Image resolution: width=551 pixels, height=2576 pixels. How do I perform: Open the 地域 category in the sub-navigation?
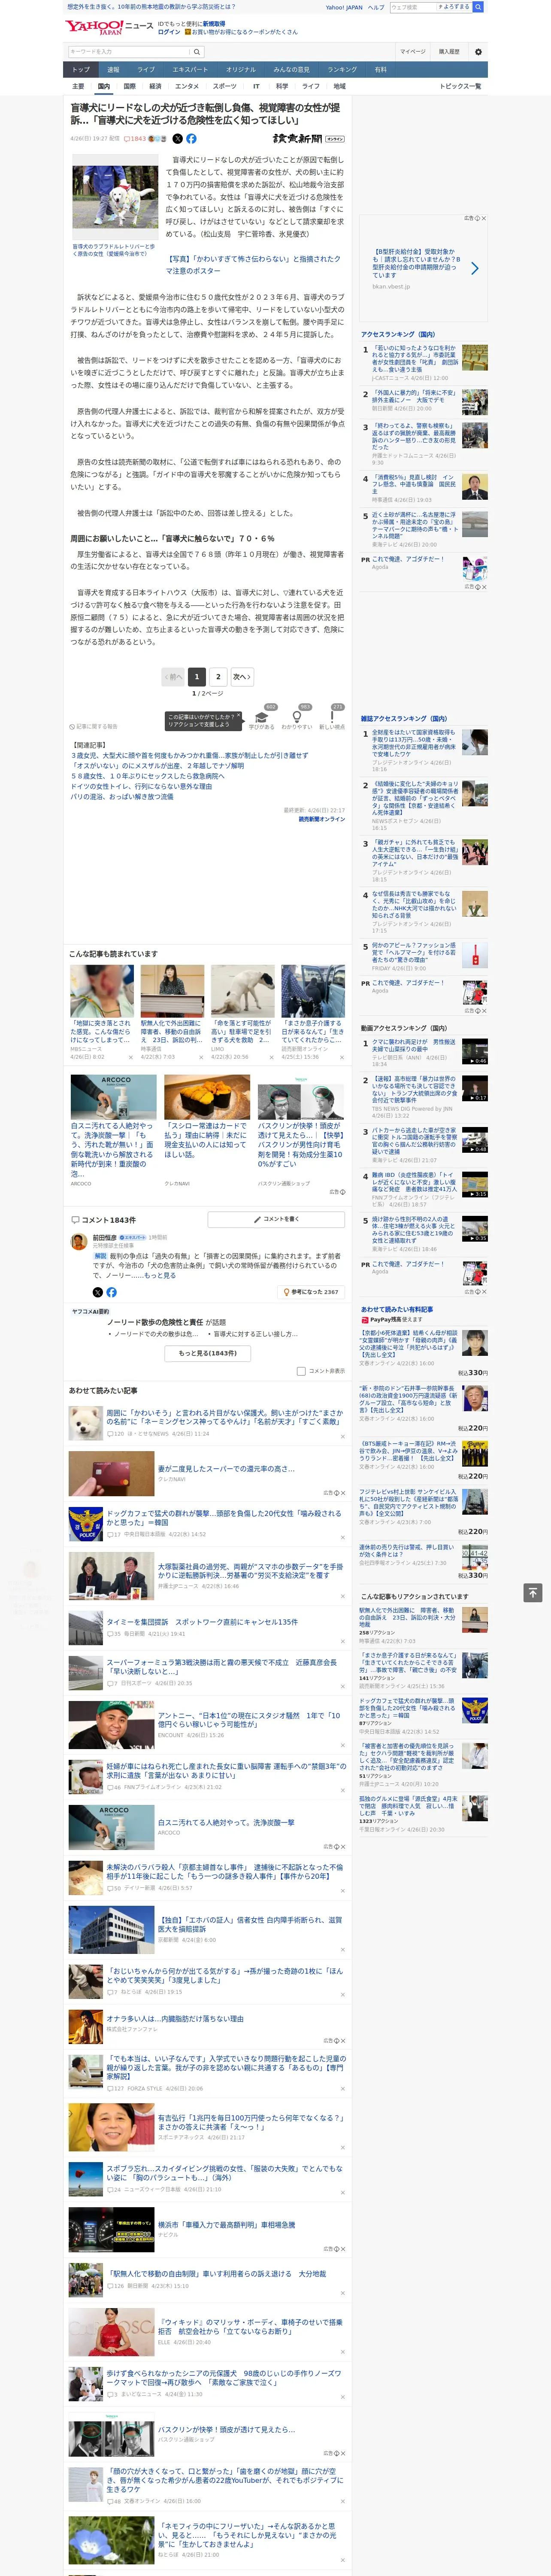point(339,86)
